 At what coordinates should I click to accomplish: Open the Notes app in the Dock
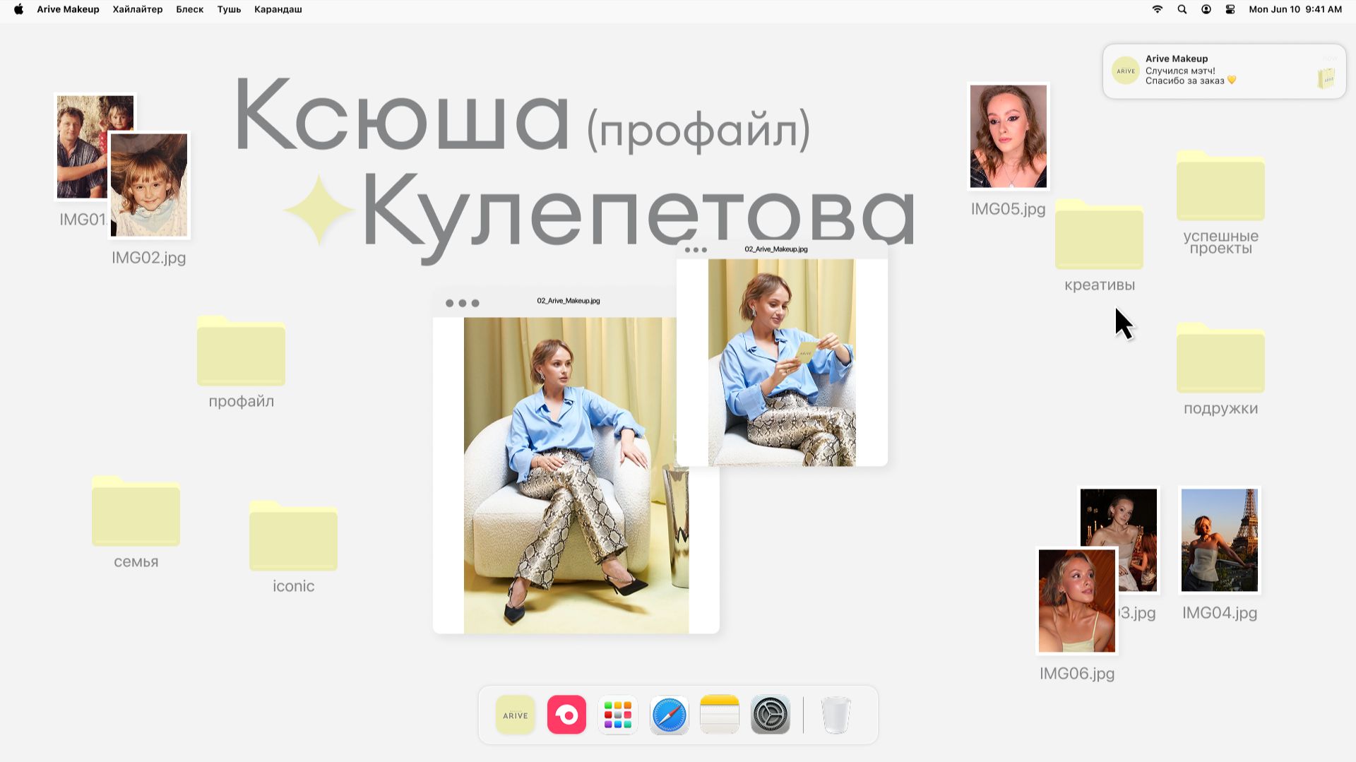coord(719,714)
